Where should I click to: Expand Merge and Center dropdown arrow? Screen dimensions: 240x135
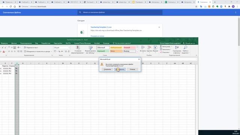coord(51,51)
